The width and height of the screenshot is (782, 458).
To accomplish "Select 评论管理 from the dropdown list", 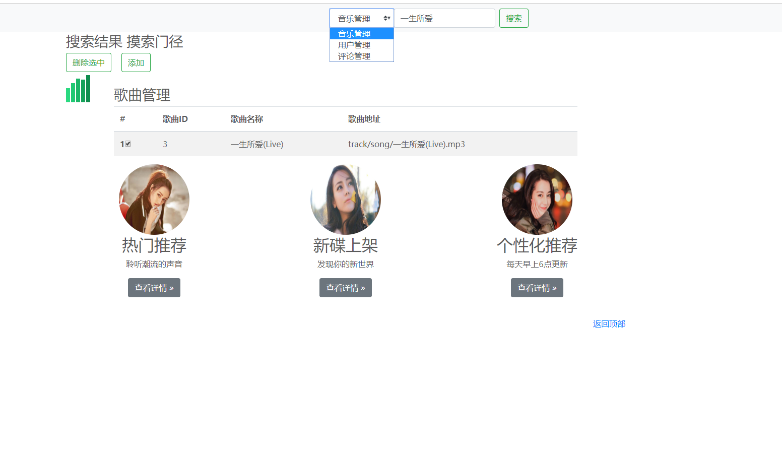I will pyautogui.click(x=354, y=56).
